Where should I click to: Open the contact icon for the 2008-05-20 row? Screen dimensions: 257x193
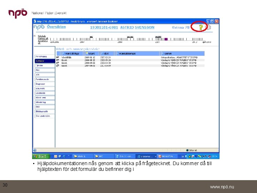[x=58, y=60]
